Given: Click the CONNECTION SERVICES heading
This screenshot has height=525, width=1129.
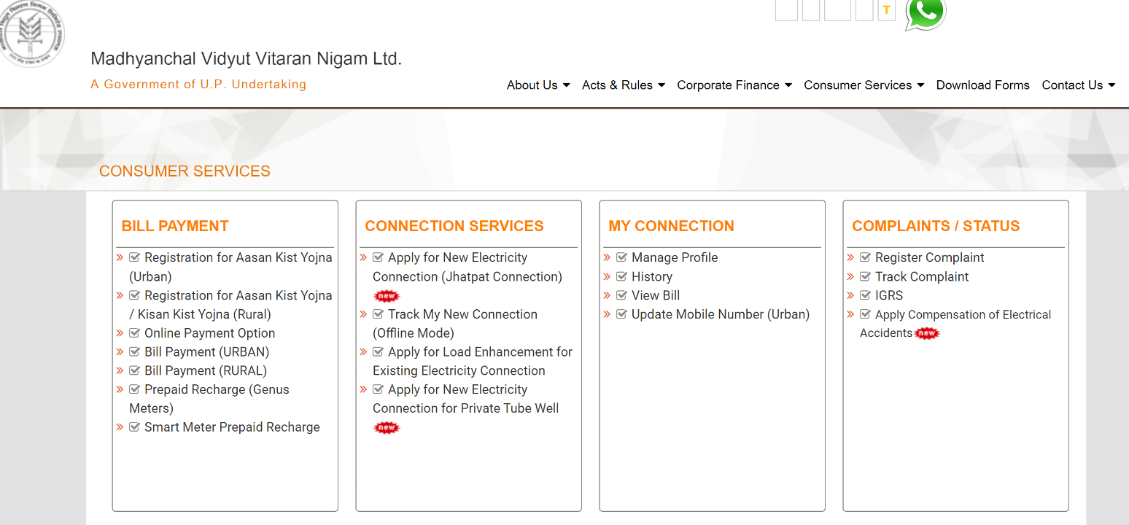Looking at the screenshot, I should click(x=454, y=226).
